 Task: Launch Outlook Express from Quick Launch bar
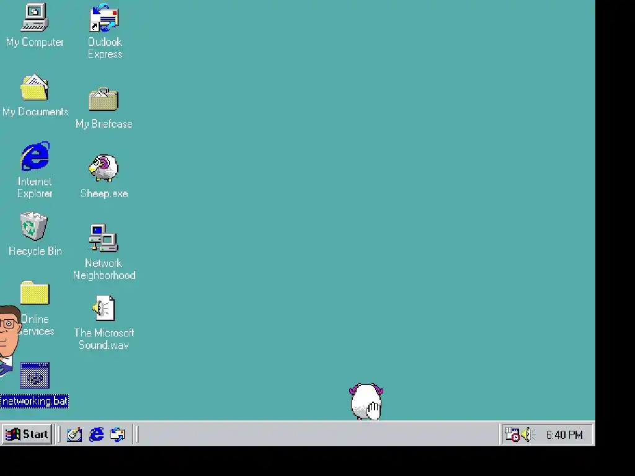pos(118,434)
